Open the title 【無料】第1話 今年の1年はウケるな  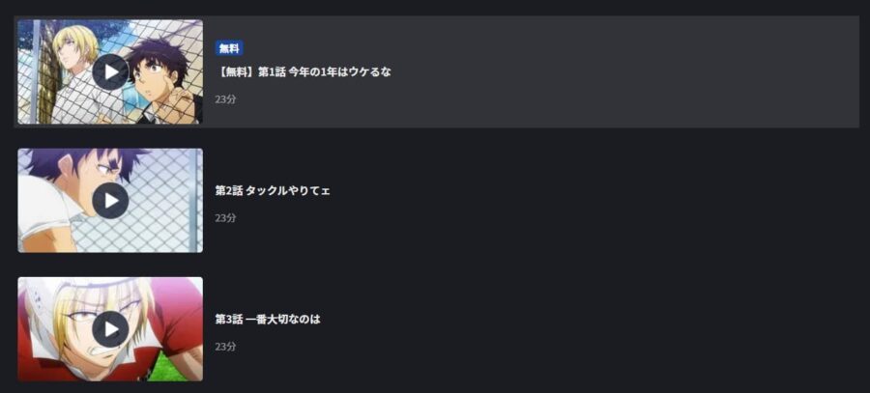click(x=303, y=72)
